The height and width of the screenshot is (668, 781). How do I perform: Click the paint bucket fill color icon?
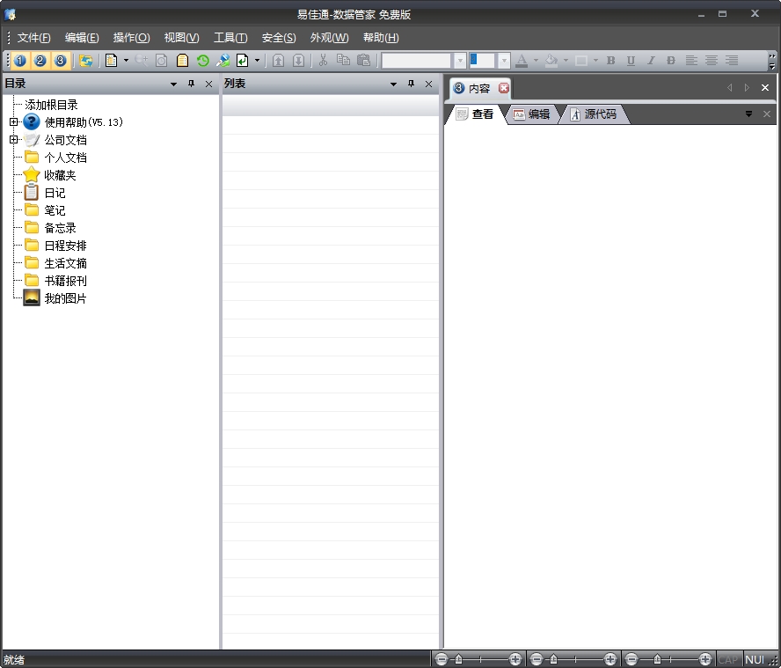click(551, 61)
